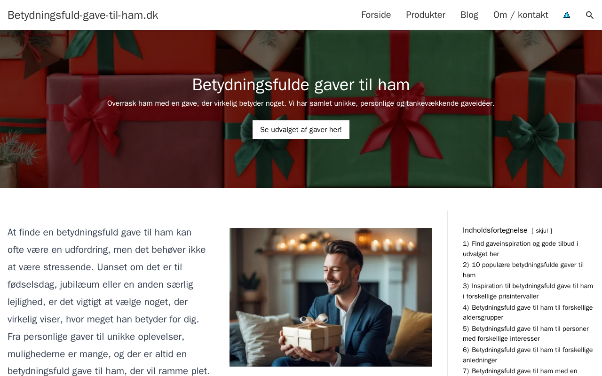
Task: Open section on forskellige anledninger
Action: pos(528,355)
